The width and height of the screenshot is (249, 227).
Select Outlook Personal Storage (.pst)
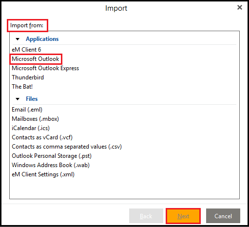point(52,156)
